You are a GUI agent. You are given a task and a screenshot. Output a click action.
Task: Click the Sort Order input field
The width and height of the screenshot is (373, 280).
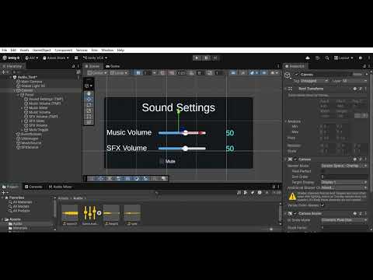(x=344, y=177)
